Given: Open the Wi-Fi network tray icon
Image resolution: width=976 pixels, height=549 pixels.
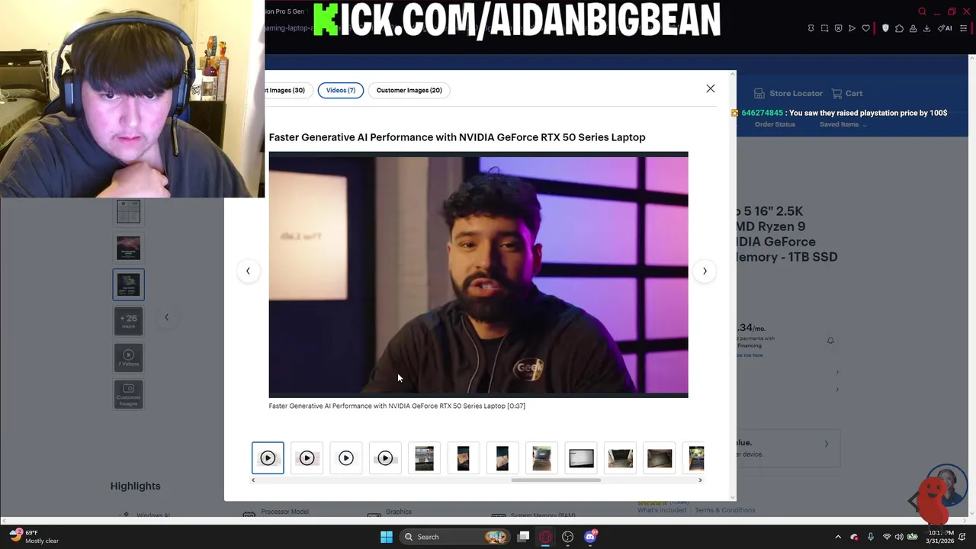Looking at the screenshot, I should click(x=886, y=537).
